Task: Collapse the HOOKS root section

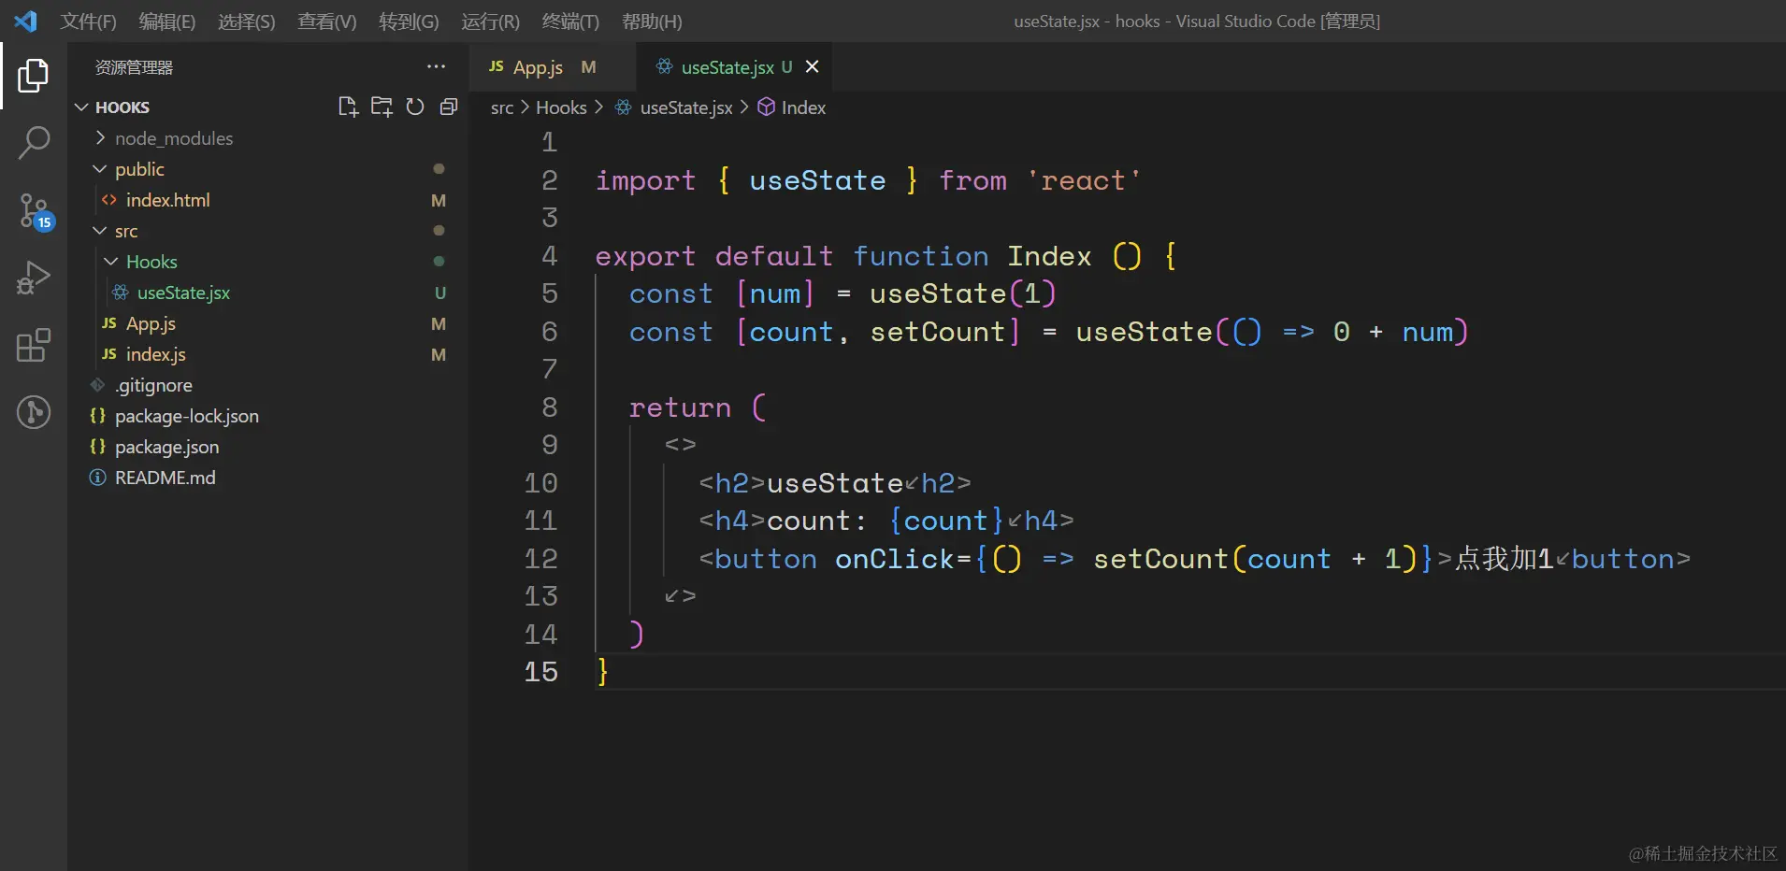Action: click(81, 107)
